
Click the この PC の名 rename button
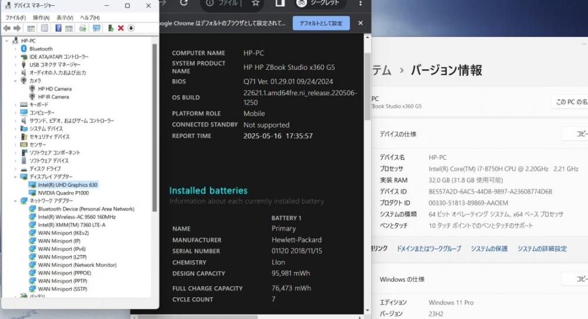tap(570, 102)
